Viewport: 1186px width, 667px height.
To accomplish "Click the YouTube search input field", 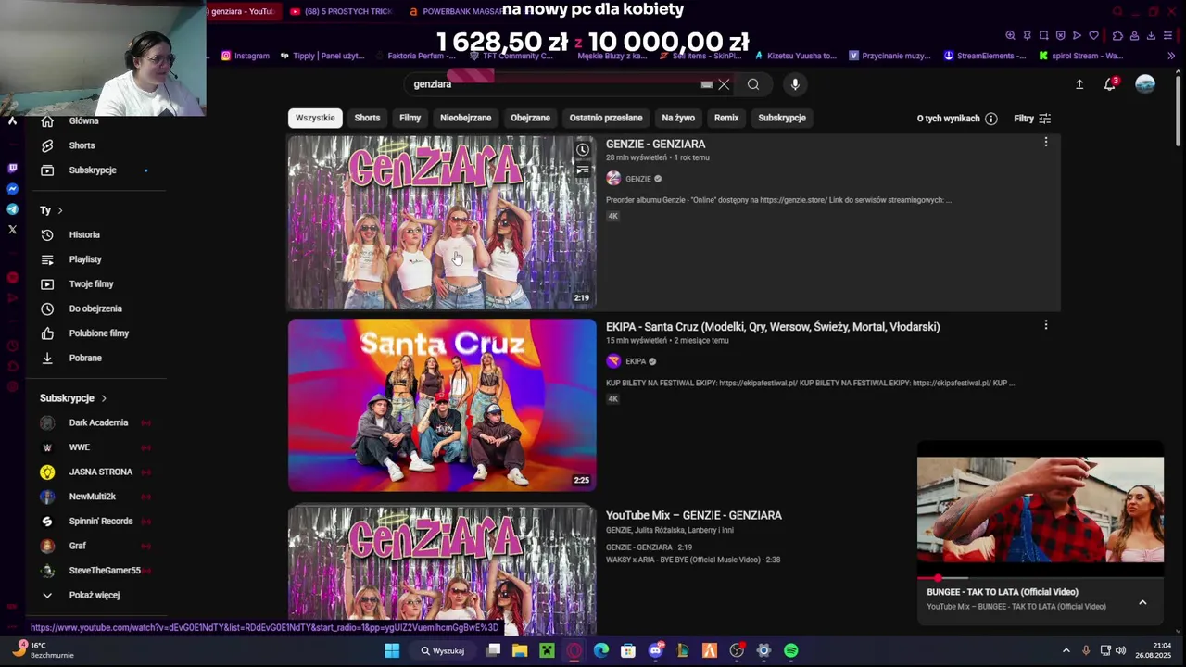I will click(554, 84).
